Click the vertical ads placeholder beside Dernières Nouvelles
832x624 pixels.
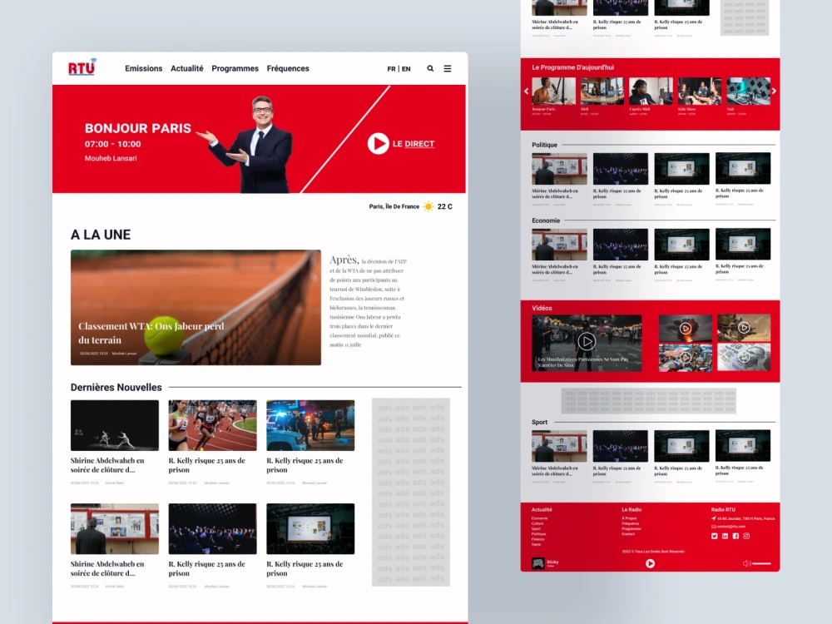tap(411, 493)
